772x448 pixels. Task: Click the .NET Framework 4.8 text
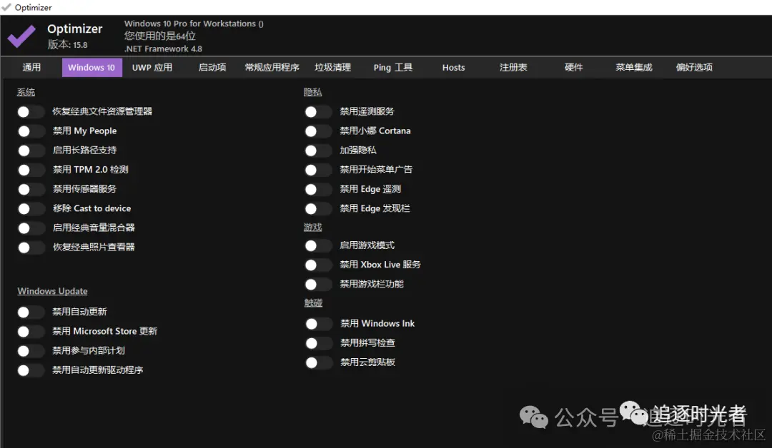(163, 49)
